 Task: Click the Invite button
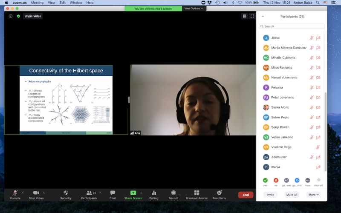pyautogui.click(x=270, y=195)
